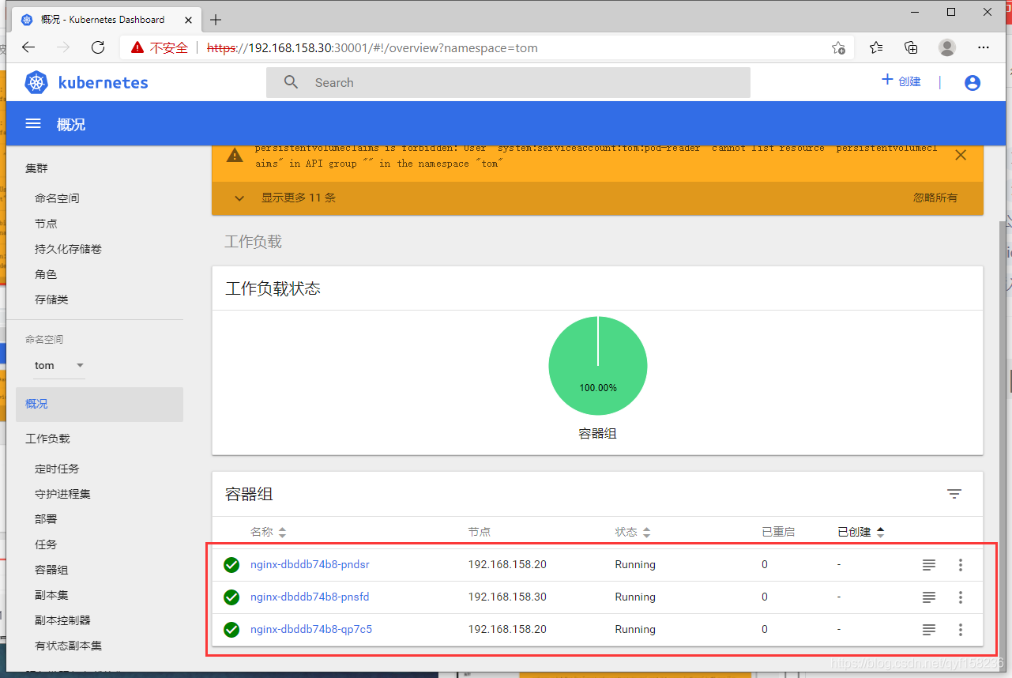This screenshot has height=678, width=1012.
Task: Open actions menu for nginx-dbddb74b8-pnsfd
Action: [961, 597]
